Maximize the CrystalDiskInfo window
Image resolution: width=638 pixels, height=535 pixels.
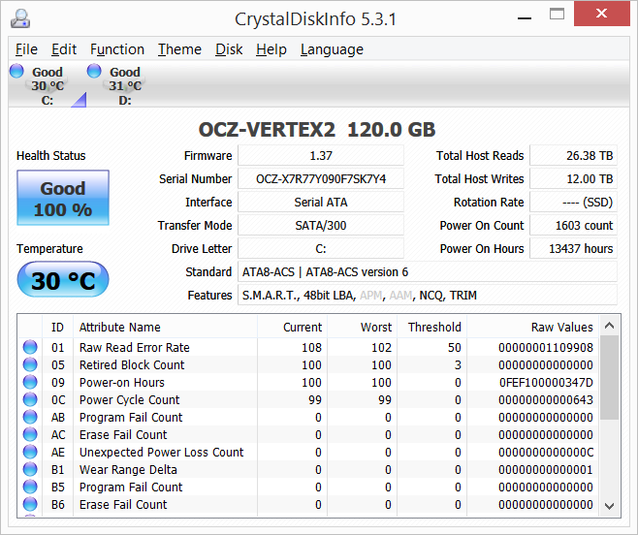557,14
